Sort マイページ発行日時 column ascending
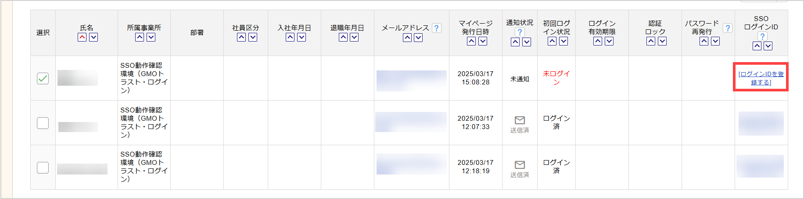The width and height of the screenshot is (804, 199). point(471,42)
